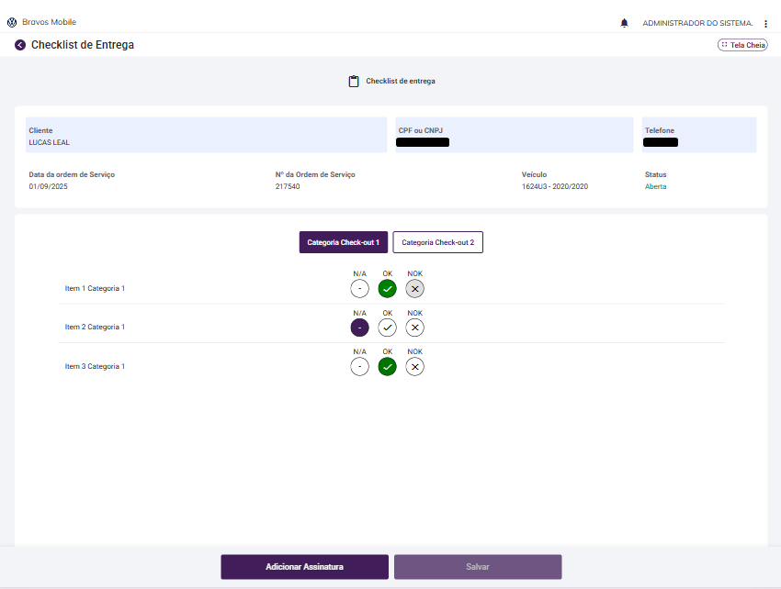This screenshot has width=781, height=589.
Task: Set Item 2 Categoria 1 to N/A
Action: click(359, 328)
